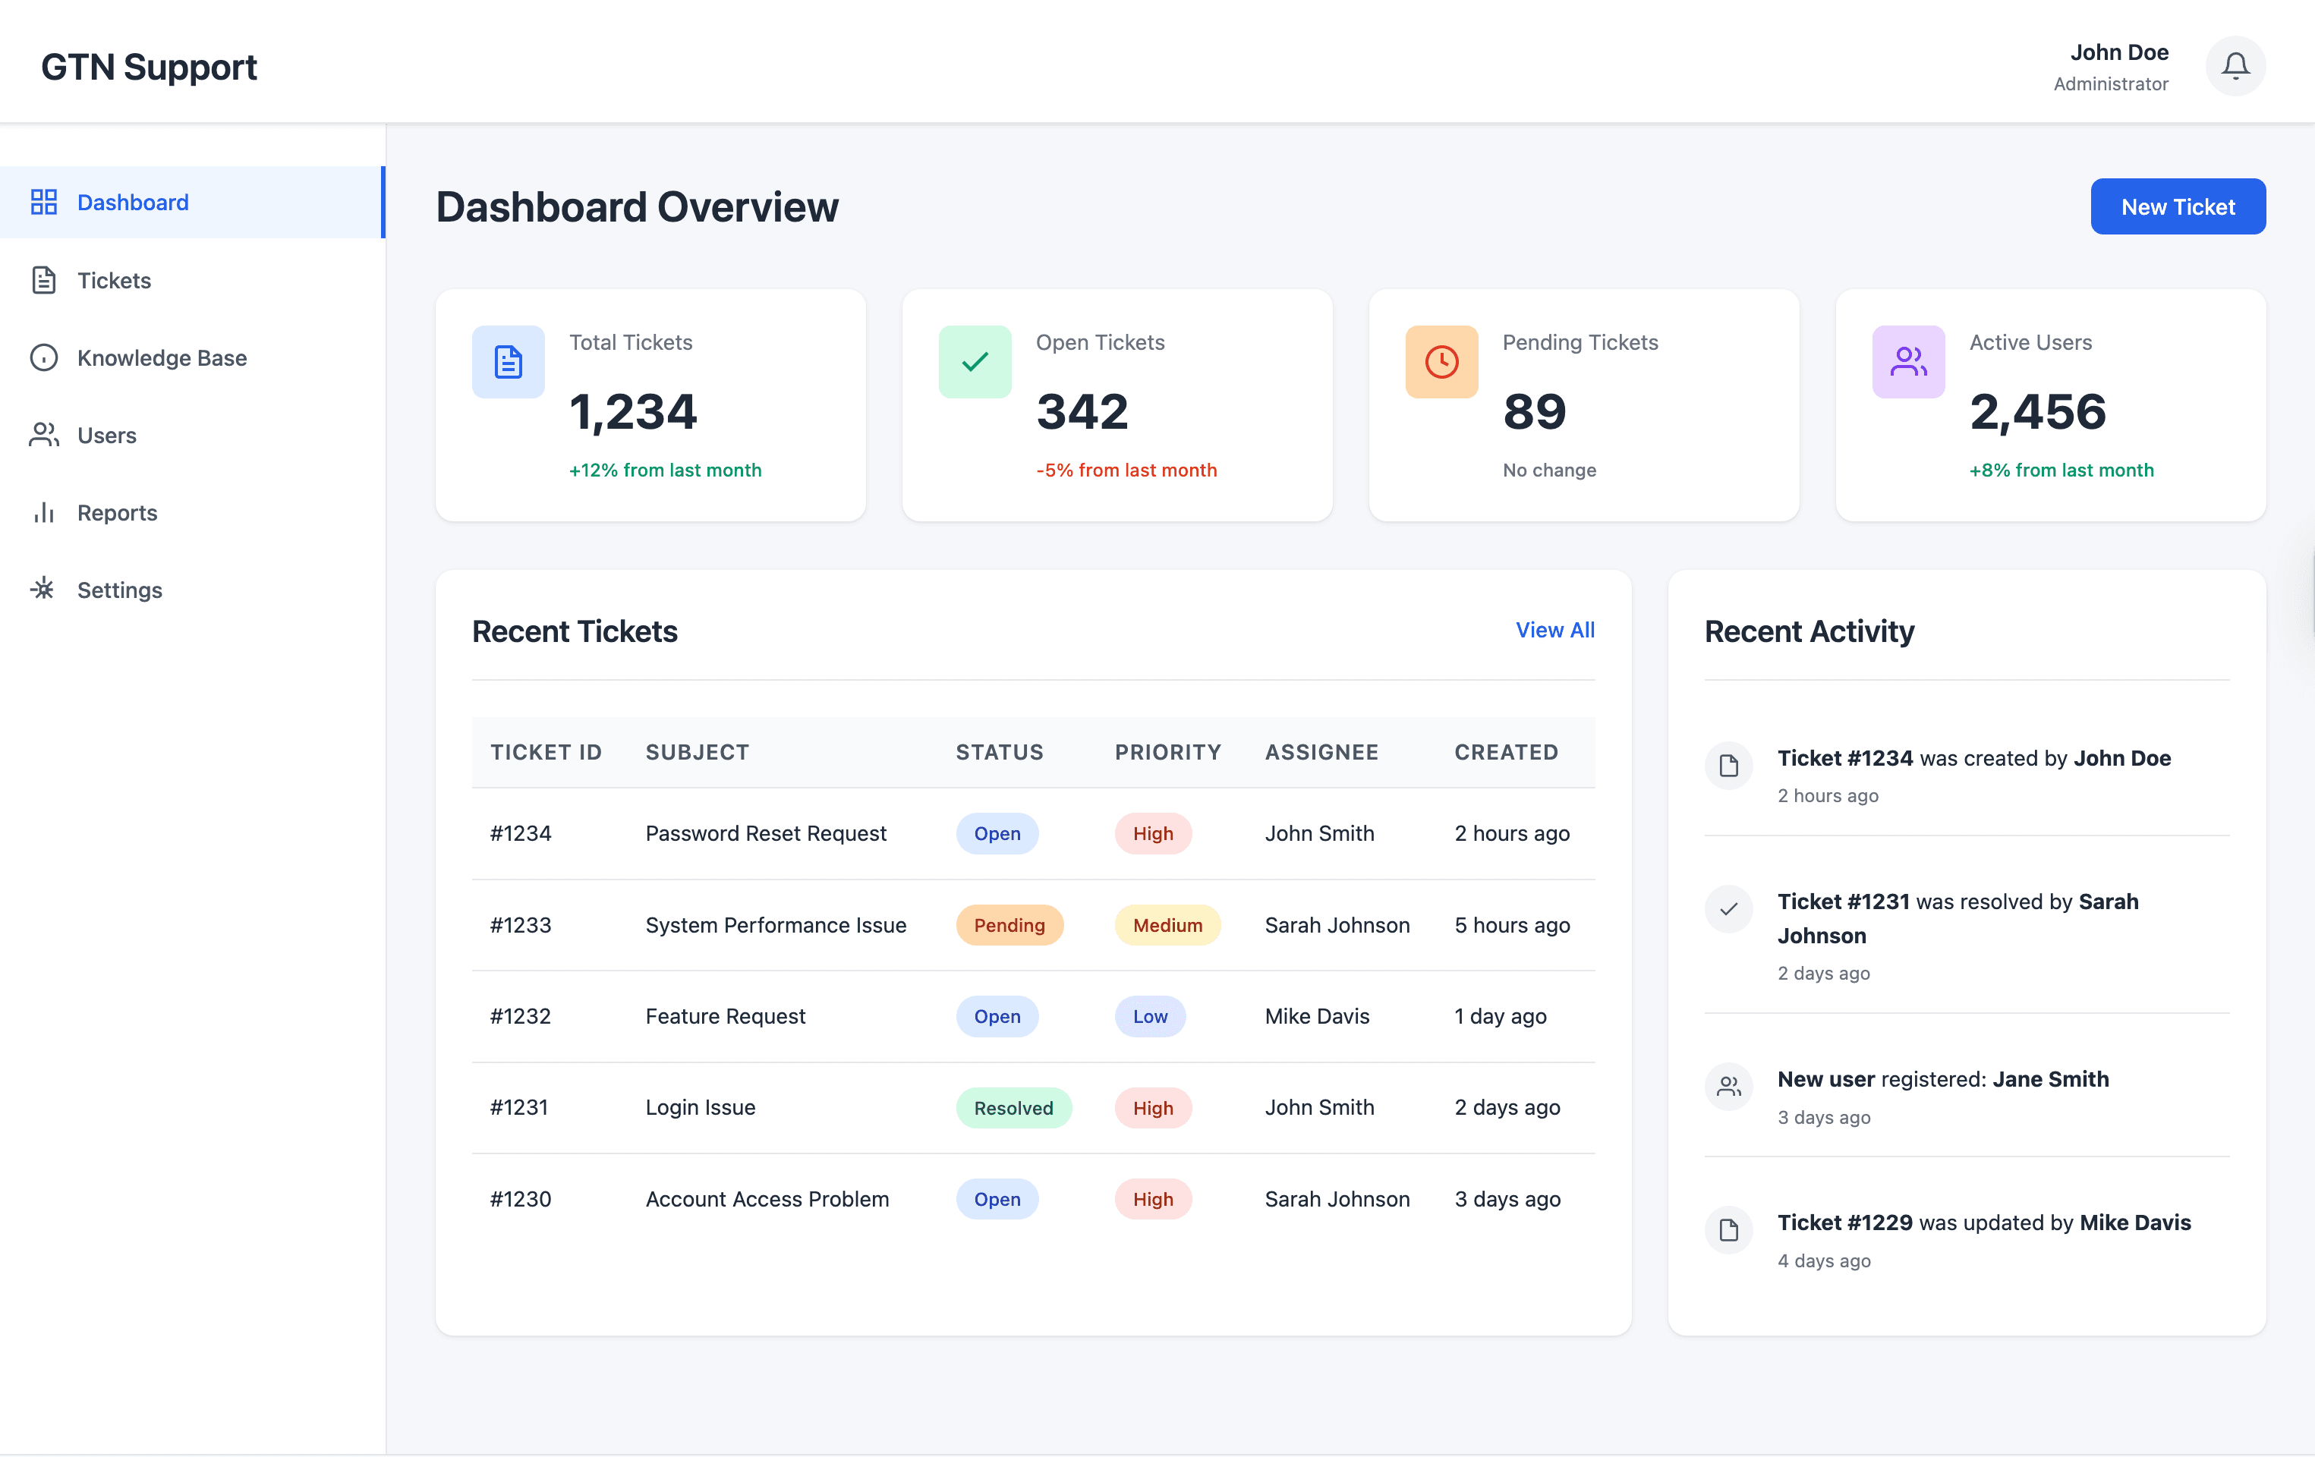Open Knowledge Base from the sidebar
2315x1457 pixels.
click(x=191, y=357)
